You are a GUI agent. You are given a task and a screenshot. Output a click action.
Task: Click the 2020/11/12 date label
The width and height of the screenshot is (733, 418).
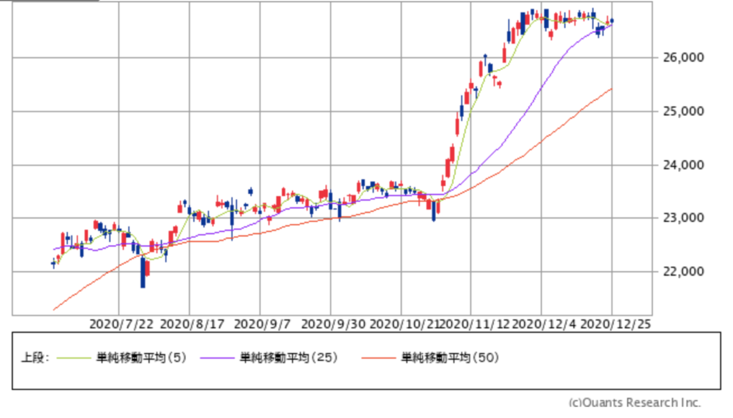pyautogui.click(x=475, y=324)
